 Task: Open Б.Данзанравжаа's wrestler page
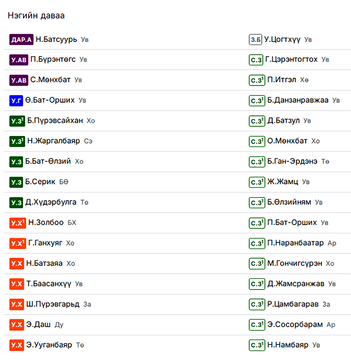[298, 100]
